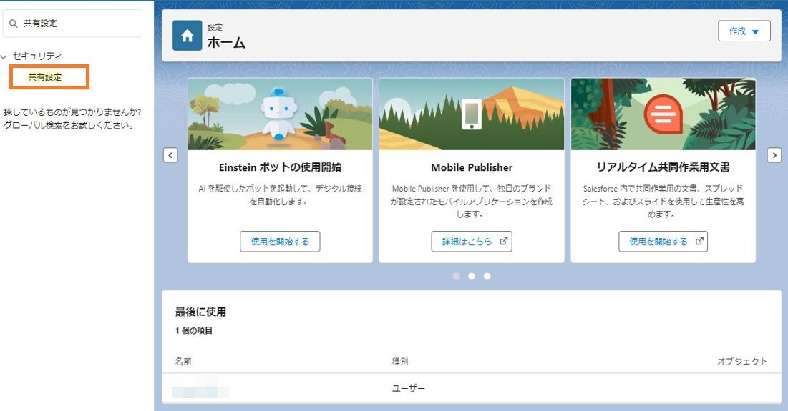Advance carousel with right arrow button
788x411 pixels.
point(774,156)
